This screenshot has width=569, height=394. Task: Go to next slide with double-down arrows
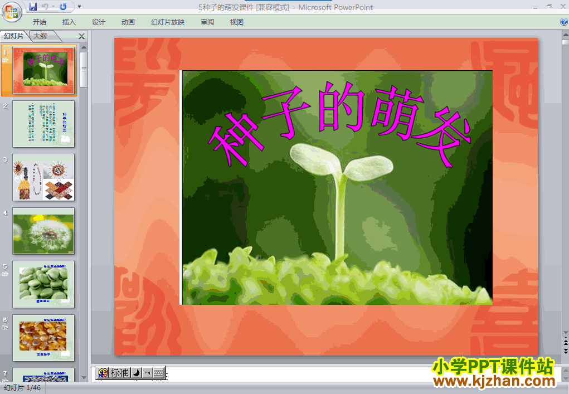[x=565, y=351]
